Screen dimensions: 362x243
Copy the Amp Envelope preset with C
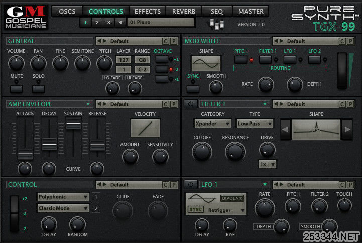tap(165, 104)
